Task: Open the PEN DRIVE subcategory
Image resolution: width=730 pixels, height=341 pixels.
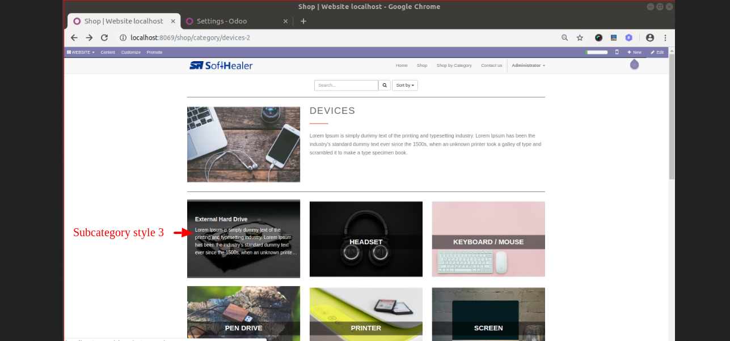Action: click(243, 313)
